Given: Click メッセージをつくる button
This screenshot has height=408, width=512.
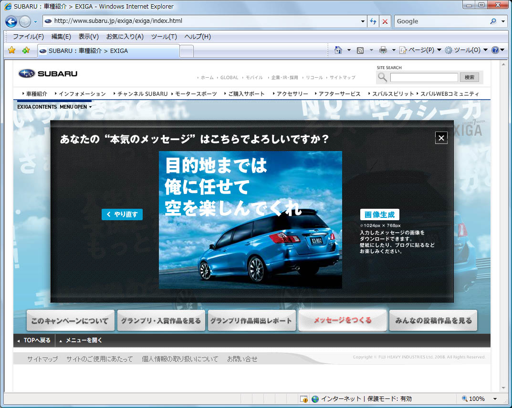Looking at the screenshot, I should pyautogui.click(x=343, y=321).
